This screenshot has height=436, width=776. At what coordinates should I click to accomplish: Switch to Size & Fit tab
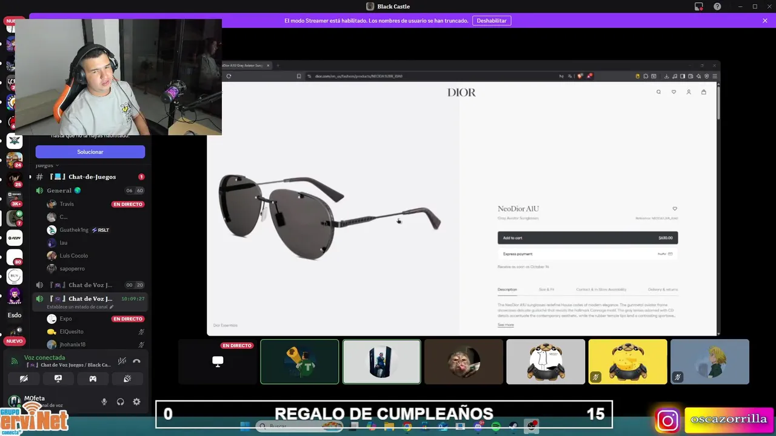coord(546,289)
